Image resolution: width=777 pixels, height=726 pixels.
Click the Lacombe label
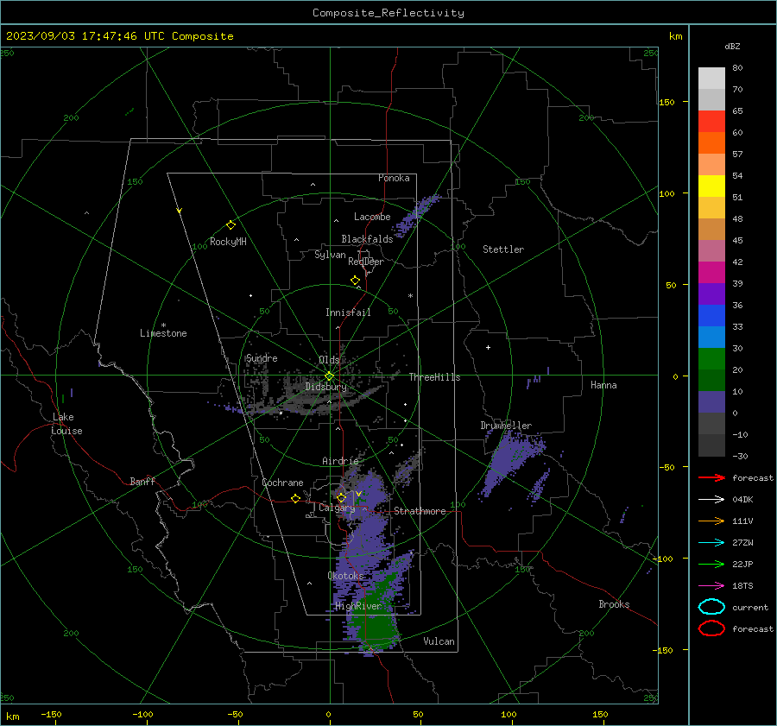372,217
